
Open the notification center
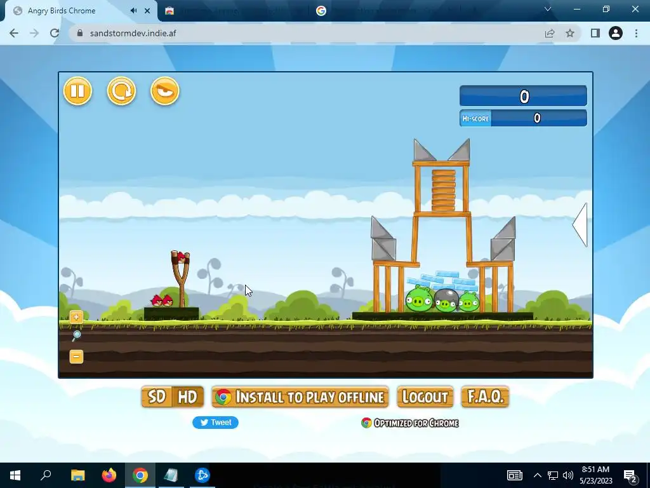pyautogui.click(x=630, y=475)
